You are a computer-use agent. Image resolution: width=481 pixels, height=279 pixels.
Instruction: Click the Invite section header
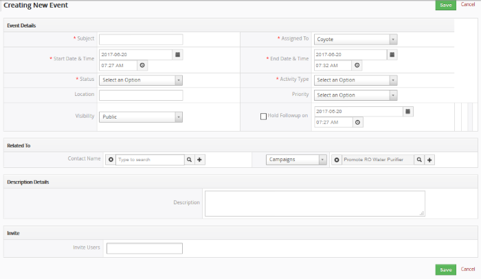point(13,233)
